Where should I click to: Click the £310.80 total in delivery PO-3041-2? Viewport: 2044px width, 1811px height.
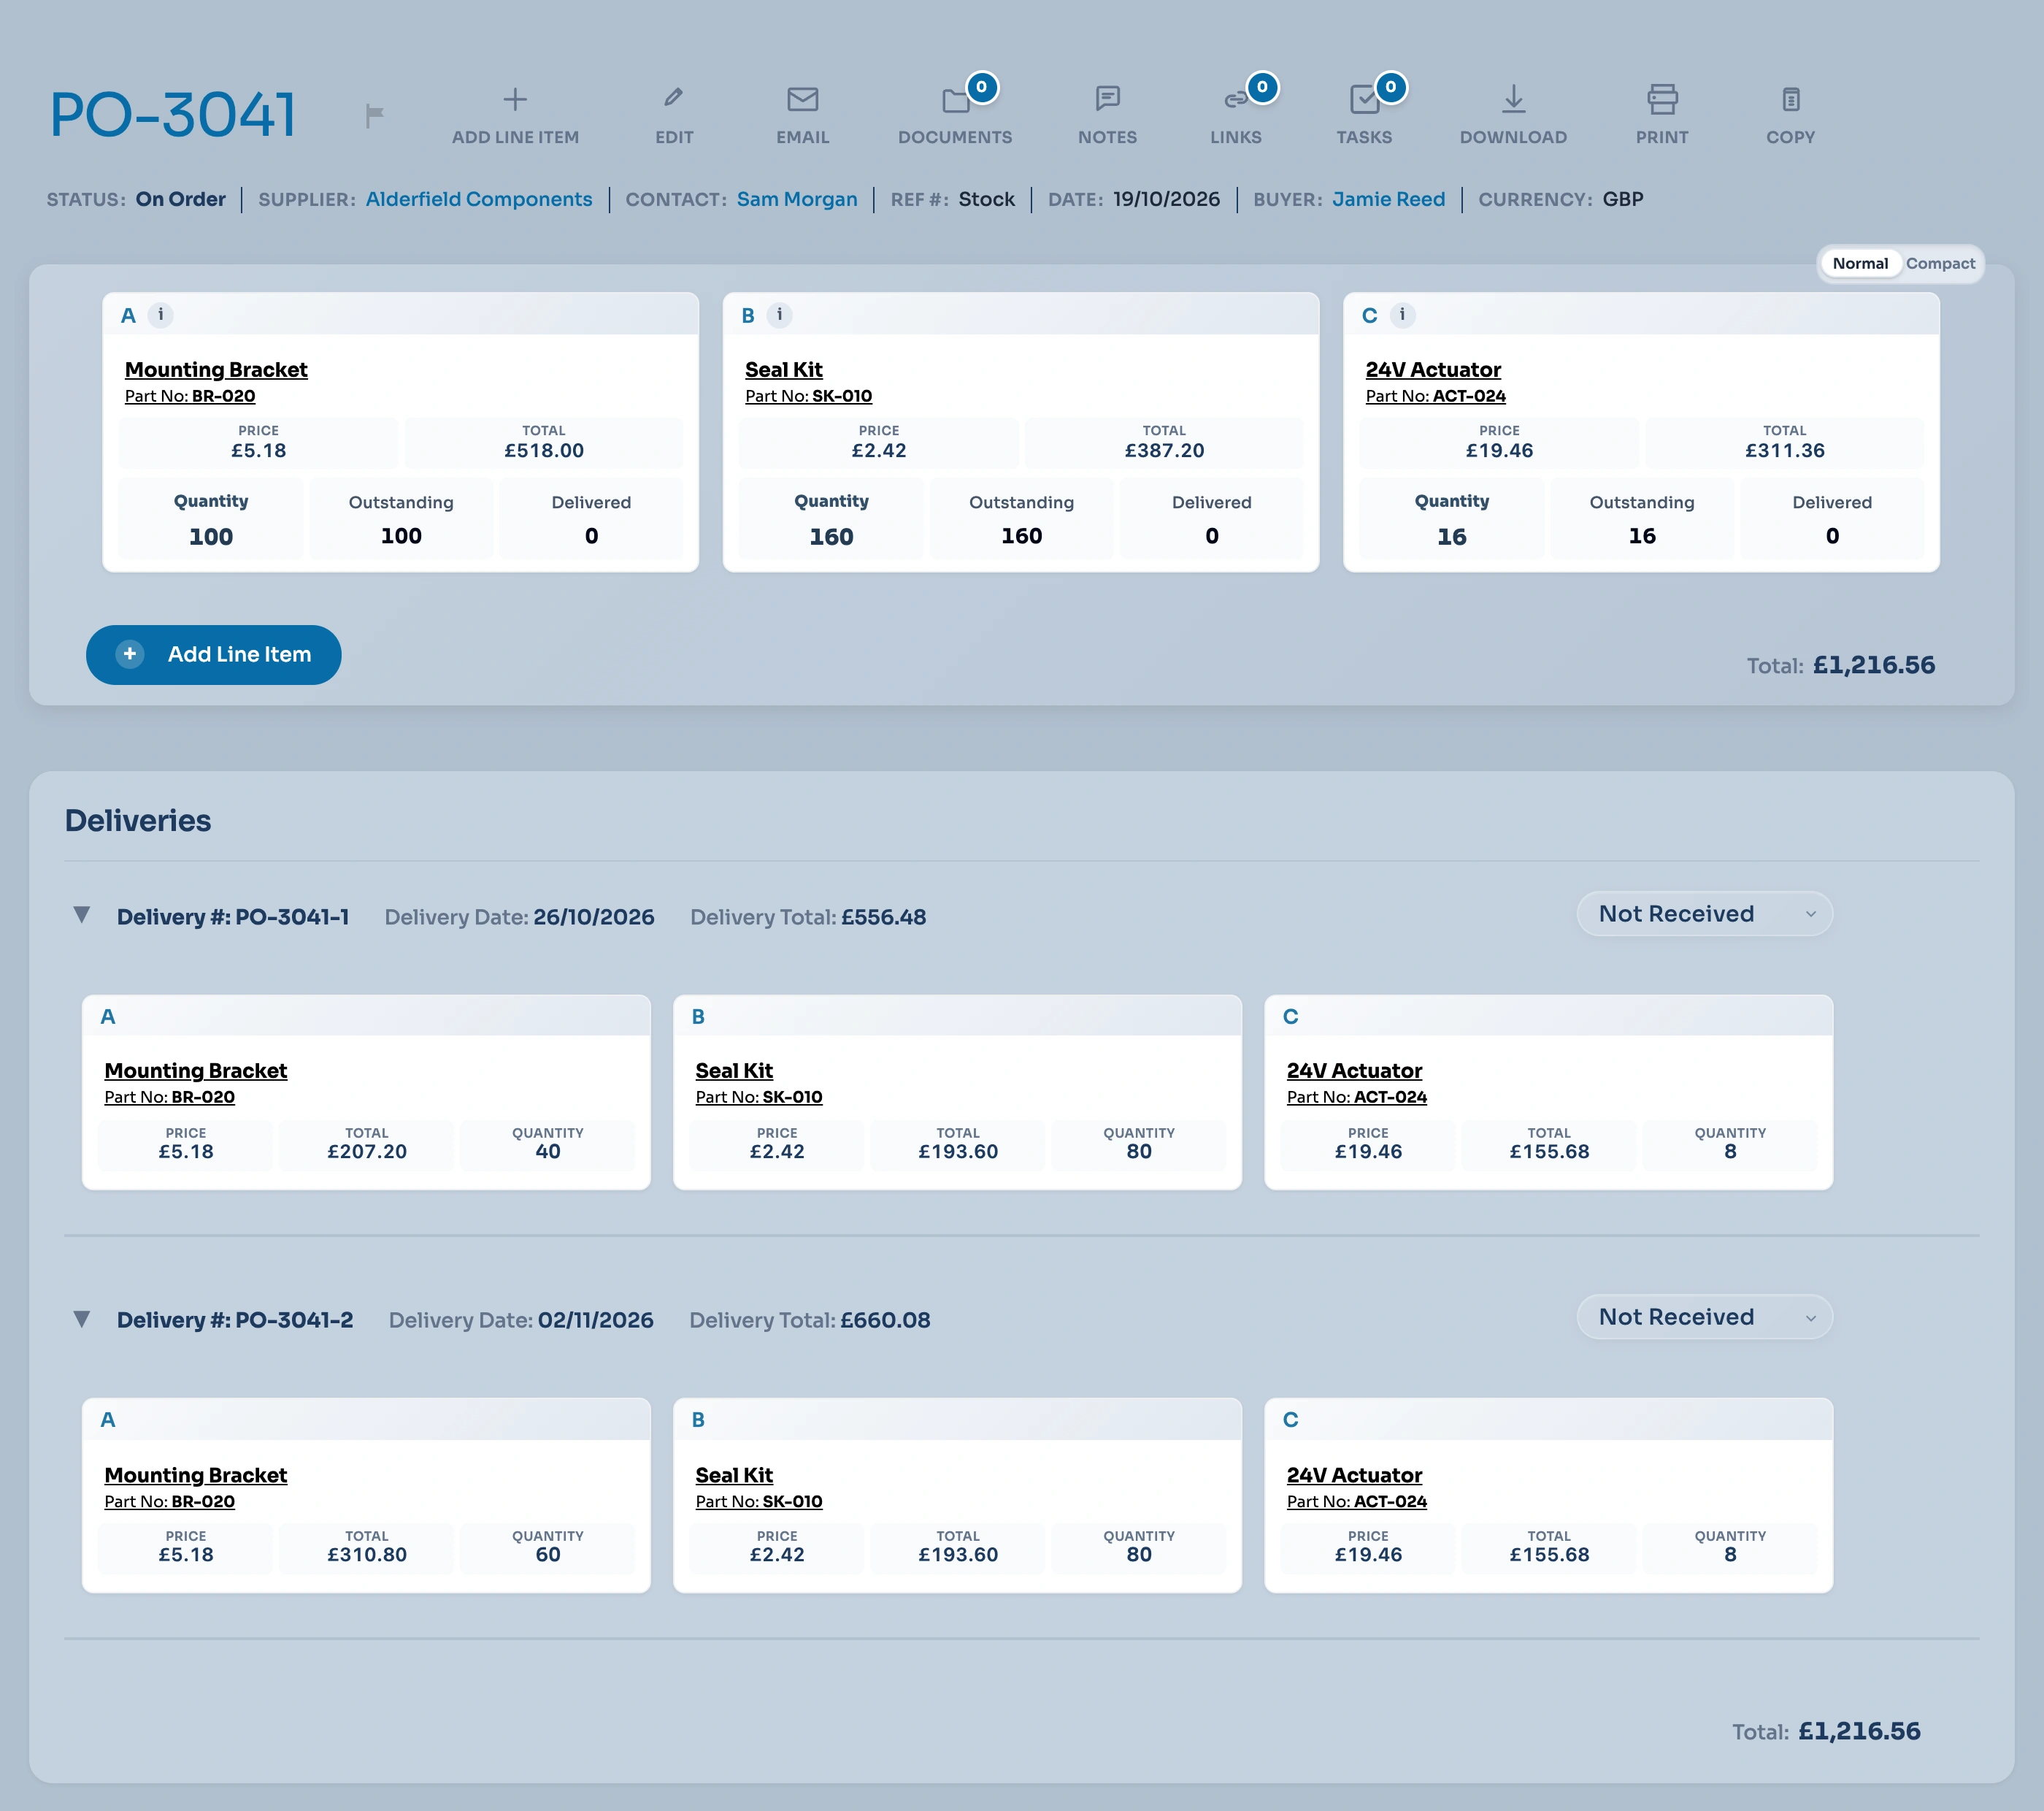tap(367, 1555)
